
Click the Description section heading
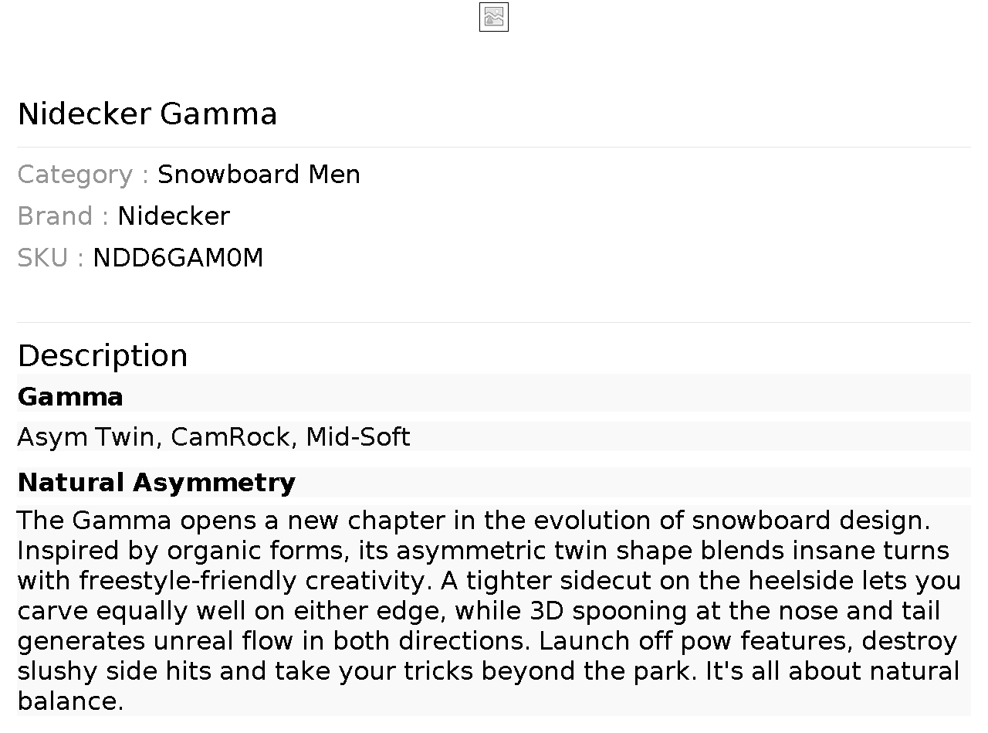tap(103, 356)
